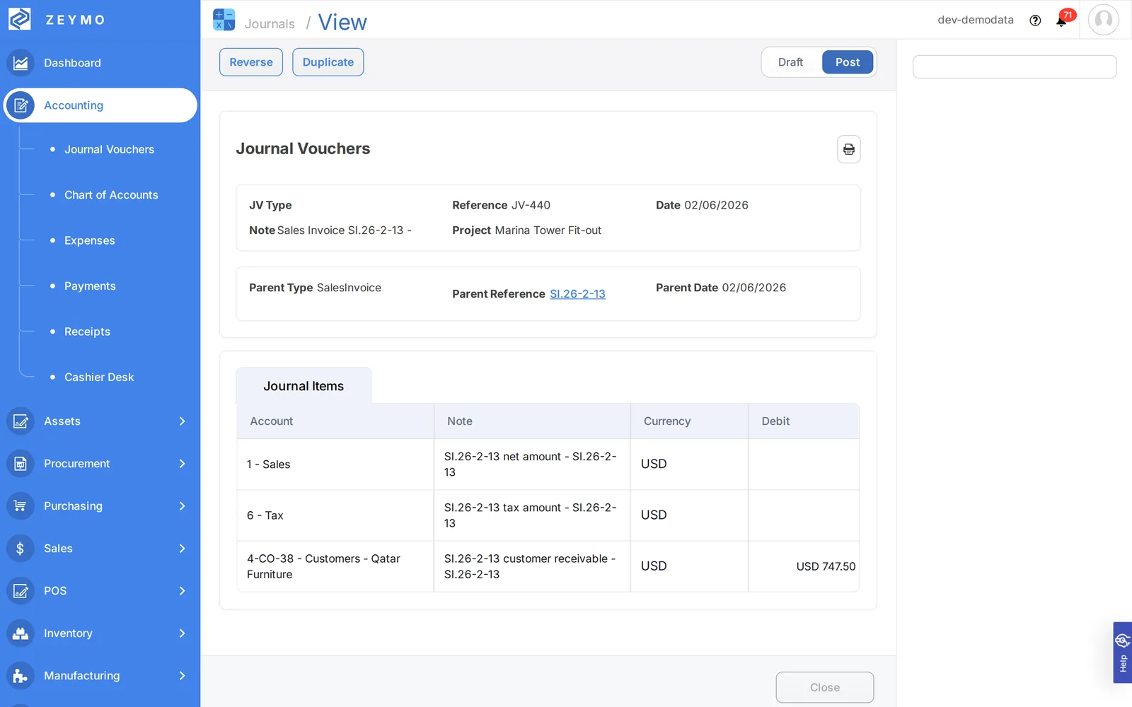Click the Parent Type SalesInvoice text

(x=315, y=288)
